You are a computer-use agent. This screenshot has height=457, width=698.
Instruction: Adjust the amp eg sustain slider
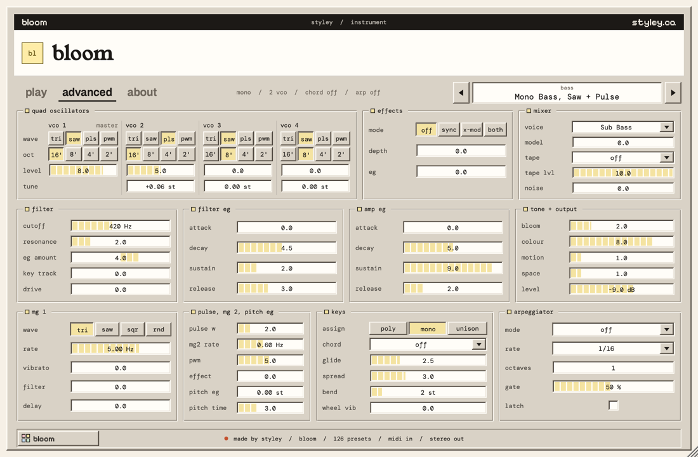click(x=452, y=268)
